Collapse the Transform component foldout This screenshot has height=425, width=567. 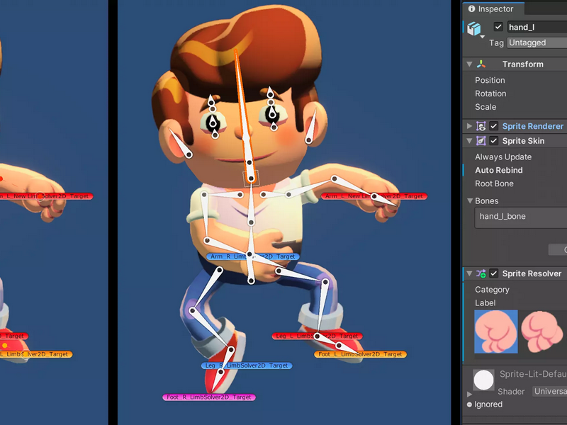point(469,64)
